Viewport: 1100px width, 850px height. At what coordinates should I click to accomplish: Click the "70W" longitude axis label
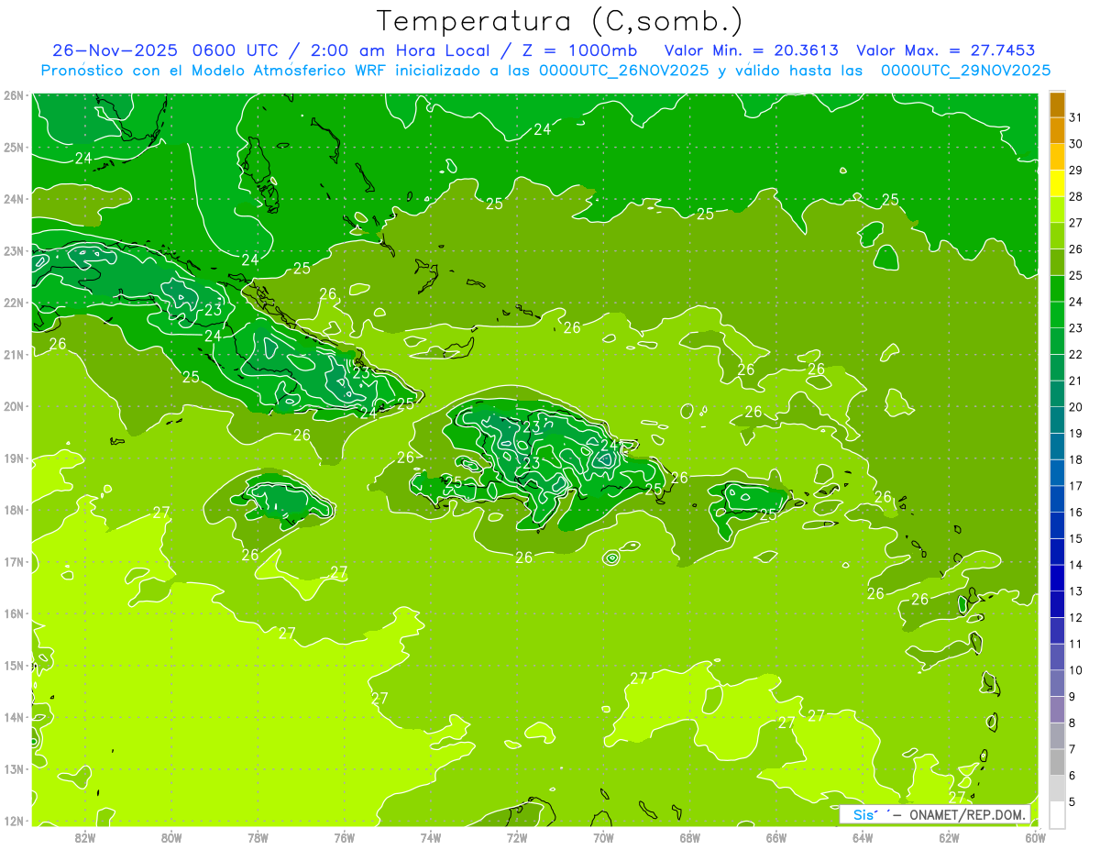pos(603,837)
